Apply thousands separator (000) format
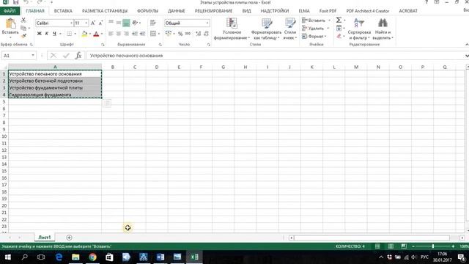The height and width of the screenshot is (264, 469). tap(188, 34)
